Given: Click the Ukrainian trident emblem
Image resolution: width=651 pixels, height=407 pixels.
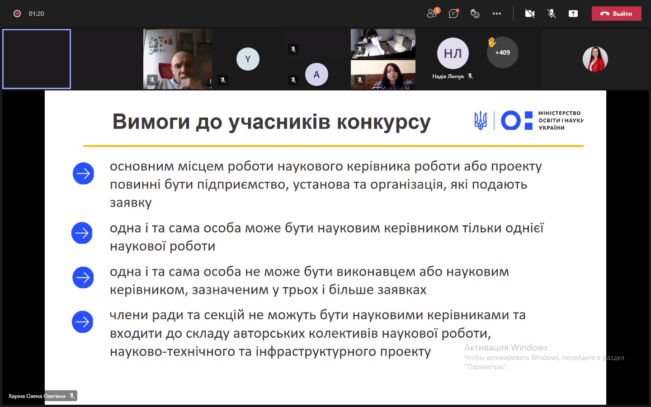Looking at the screenshot, I should click(481, 120).
